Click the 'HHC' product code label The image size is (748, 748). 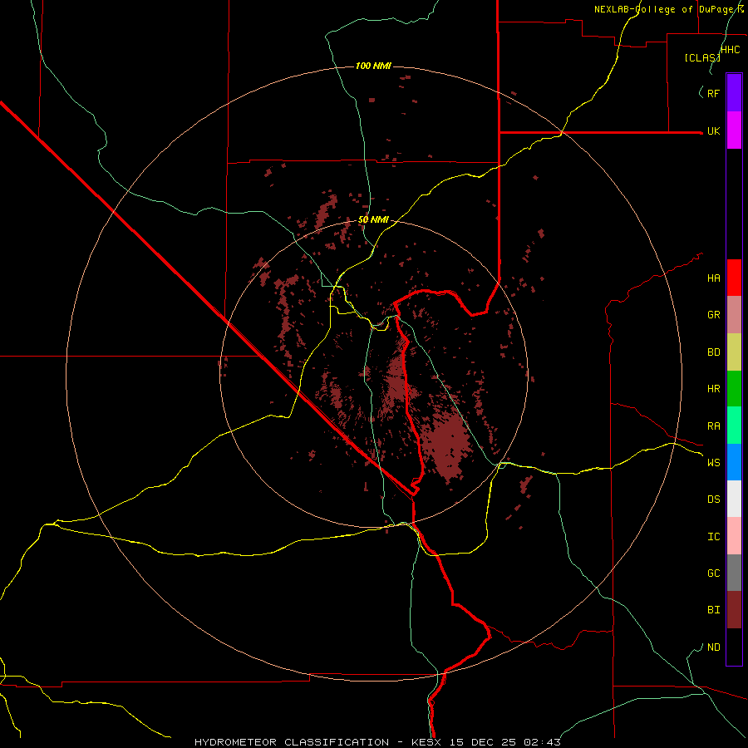731,50
